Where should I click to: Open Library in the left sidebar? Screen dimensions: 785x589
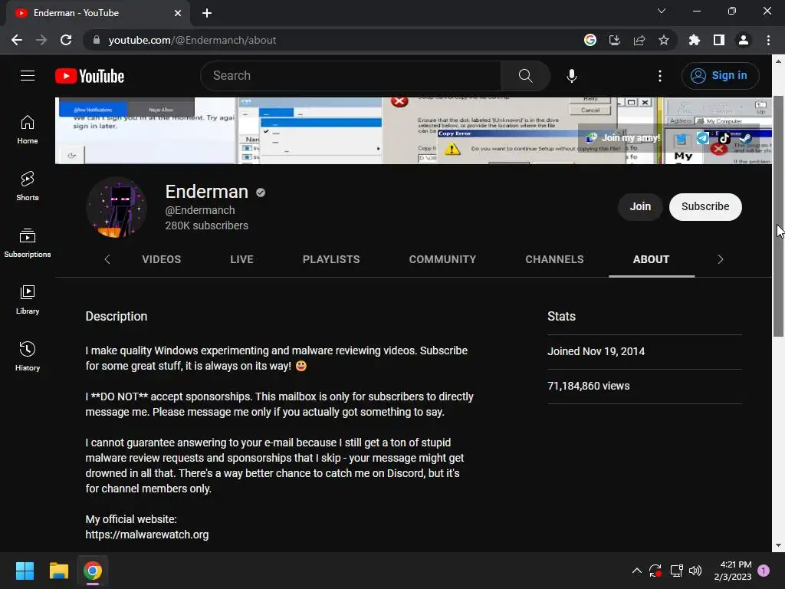tap(28, 299)
